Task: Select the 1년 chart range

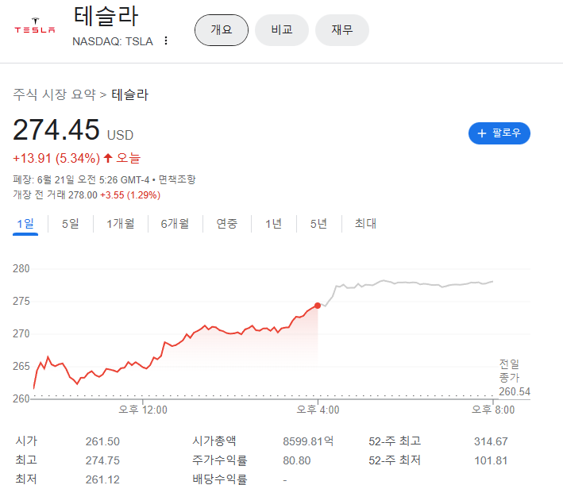Action: pos(274,224)
